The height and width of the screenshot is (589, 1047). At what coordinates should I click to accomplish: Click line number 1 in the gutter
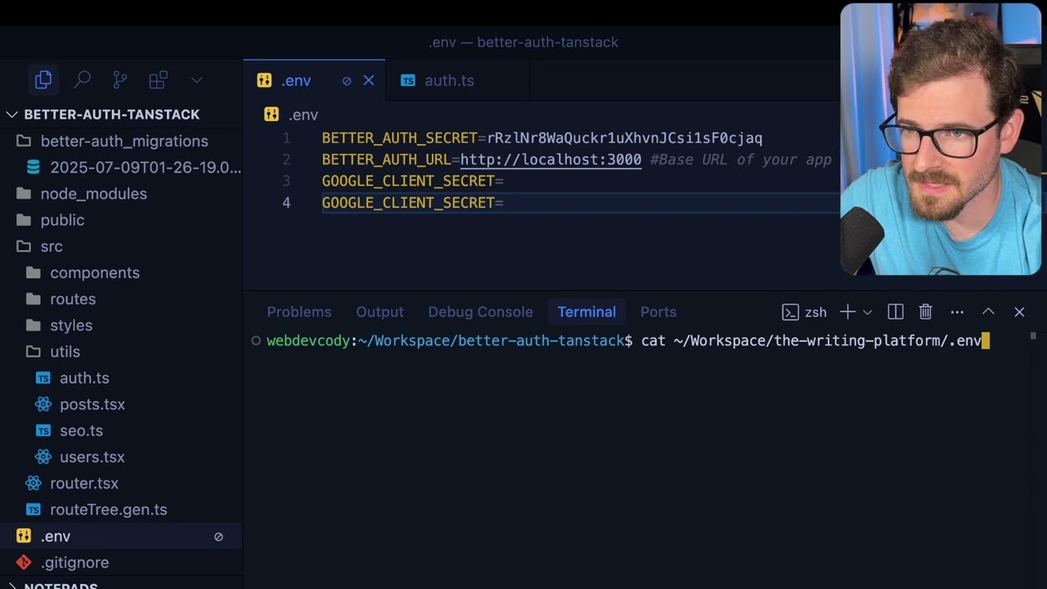tap(286, 138)
